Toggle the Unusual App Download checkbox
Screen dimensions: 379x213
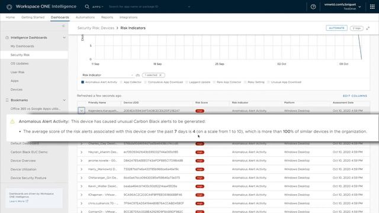(x=268, y=82)
